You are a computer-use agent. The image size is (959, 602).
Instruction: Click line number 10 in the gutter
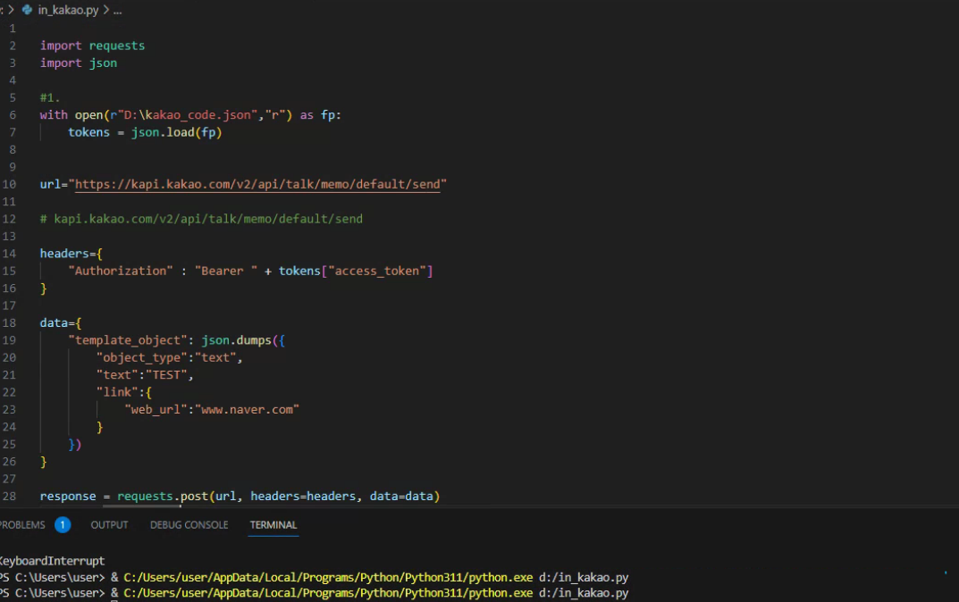coord(9,185)
